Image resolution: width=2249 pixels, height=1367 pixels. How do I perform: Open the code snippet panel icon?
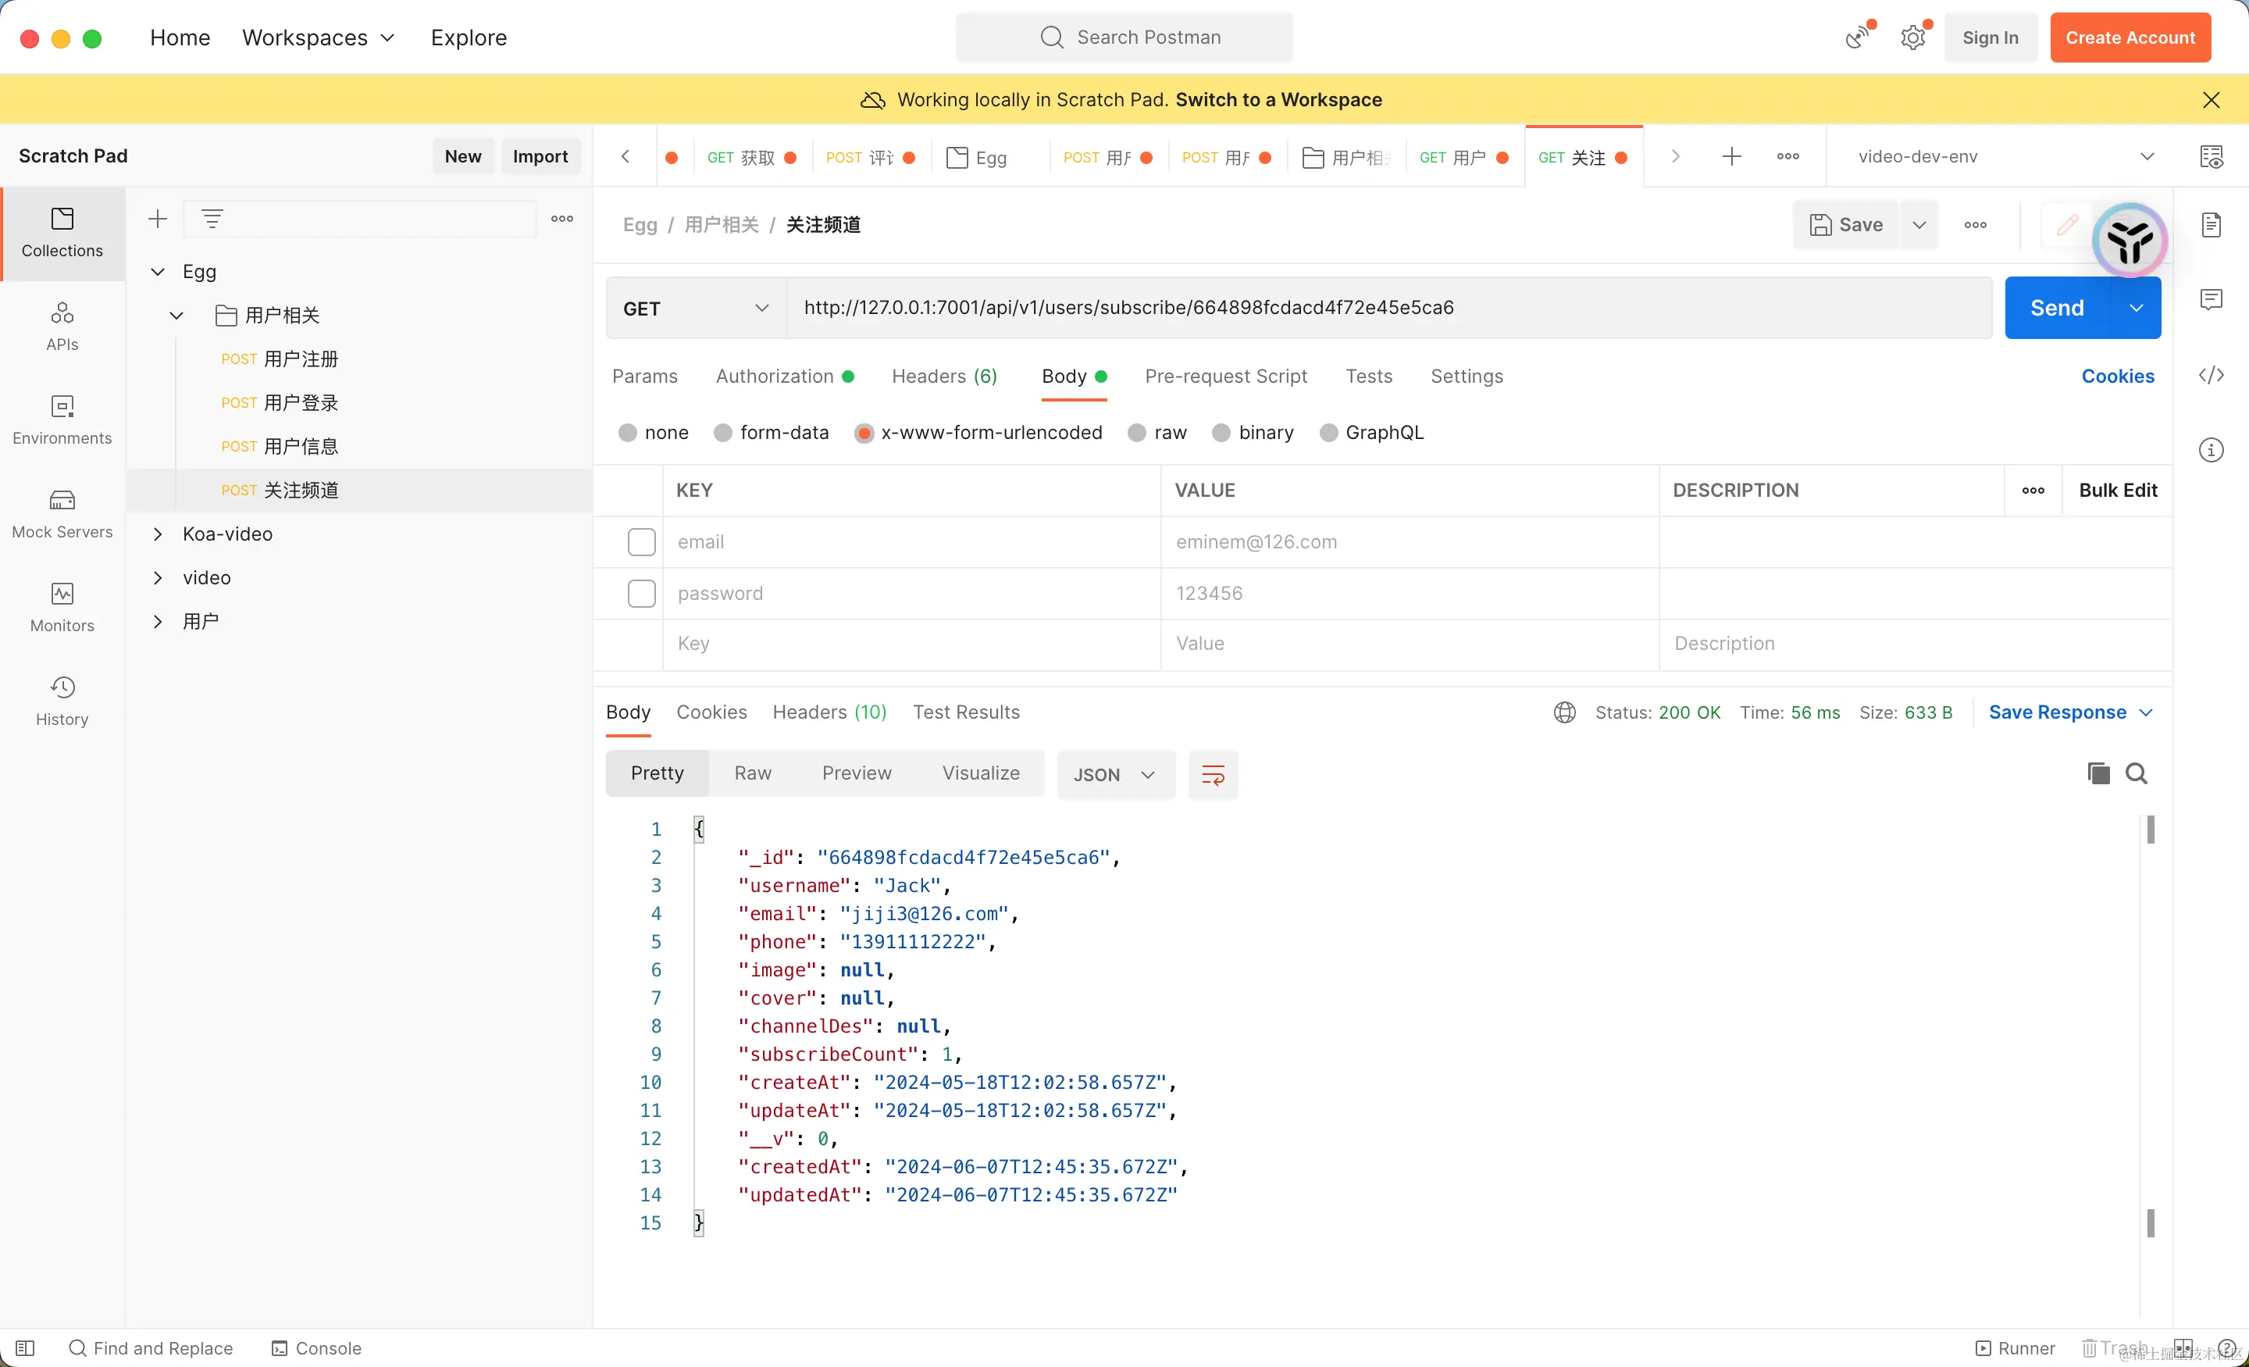[2211, 375]
